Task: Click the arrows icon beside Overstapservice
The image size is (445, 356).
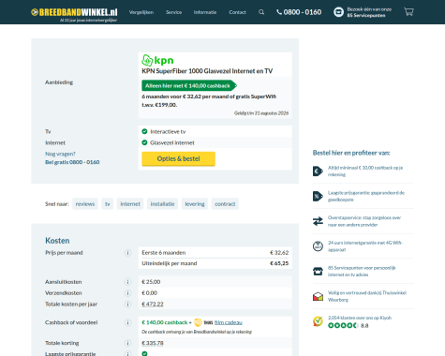Action: (x=318, y=221)
